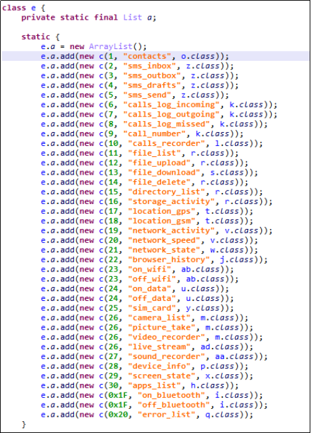This screenshot has width=311, height=433.
Task: Click the static keyword of initializer block
Action: tap(35, 37)
